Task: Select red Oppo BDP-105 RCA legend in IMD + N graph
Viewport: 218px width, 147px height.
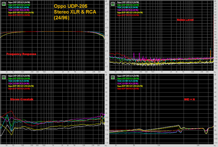Action: coord(128,88)
